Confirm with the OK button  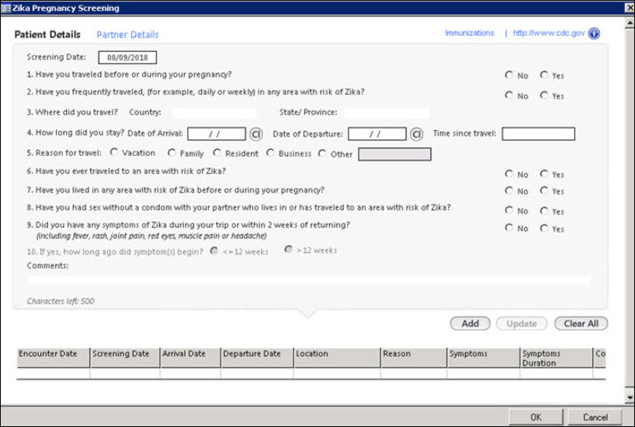[x=536, y=417]
